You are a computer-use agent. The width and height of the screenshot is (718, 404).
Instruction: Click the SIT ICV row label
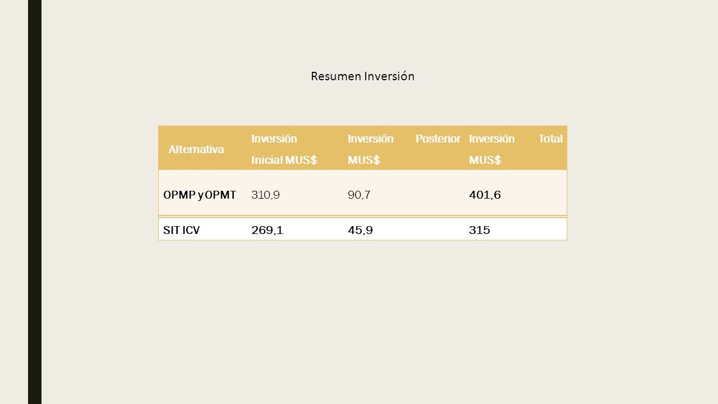(181, 230)
